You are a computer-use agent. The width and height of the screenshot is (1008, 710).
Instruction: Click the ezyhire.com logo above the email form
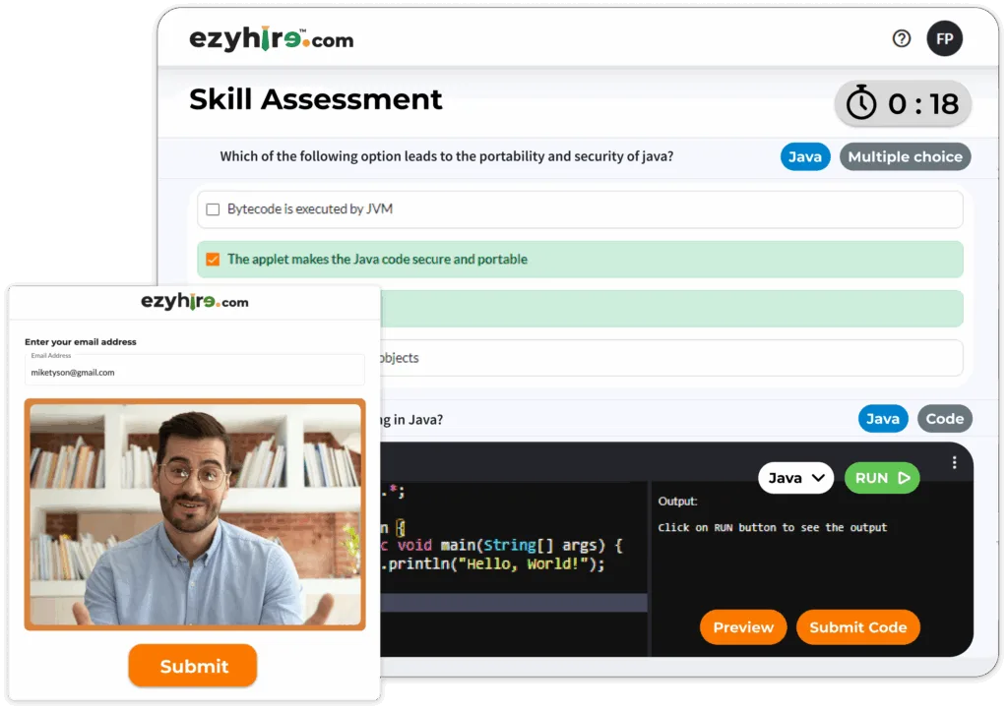194,302
